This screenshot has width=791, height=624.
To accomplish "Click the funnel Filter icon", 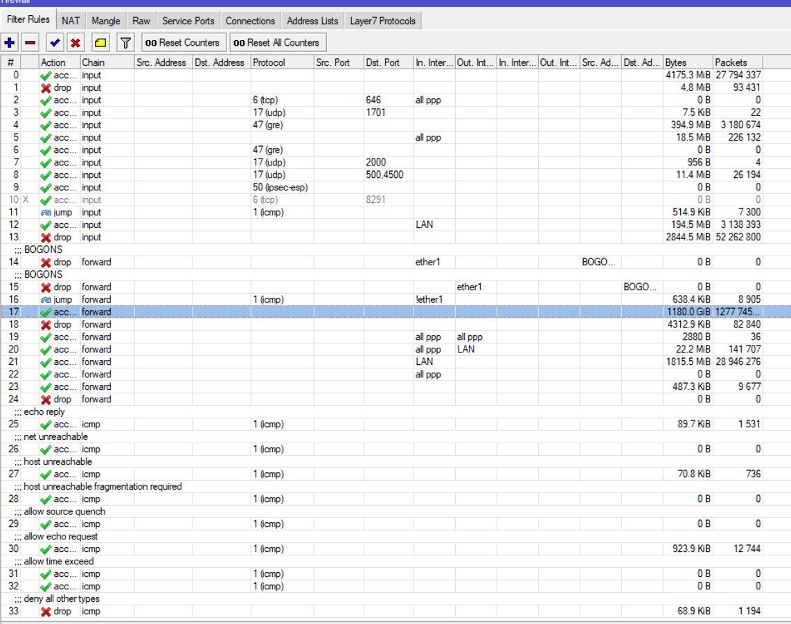I will [125, 43].
